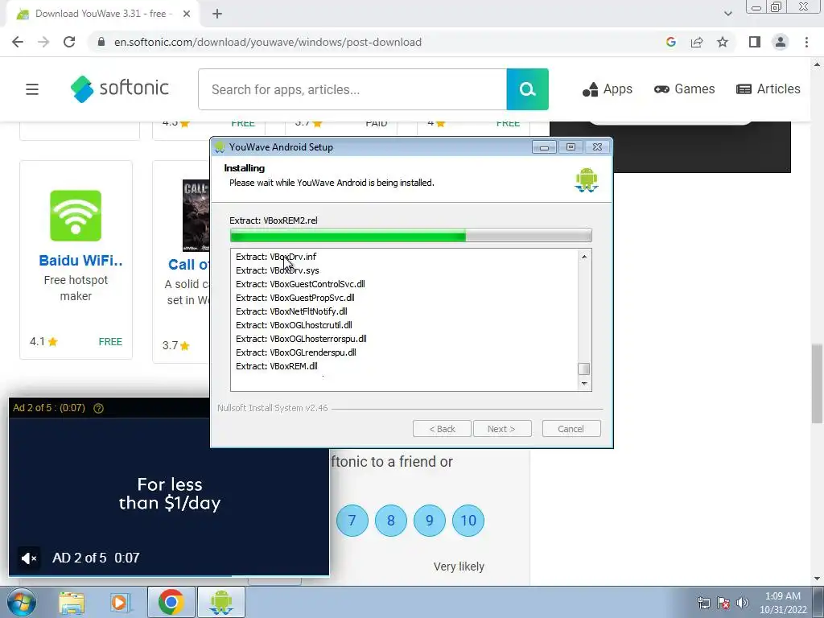Click the Google icon in address bar

[670, 42]
